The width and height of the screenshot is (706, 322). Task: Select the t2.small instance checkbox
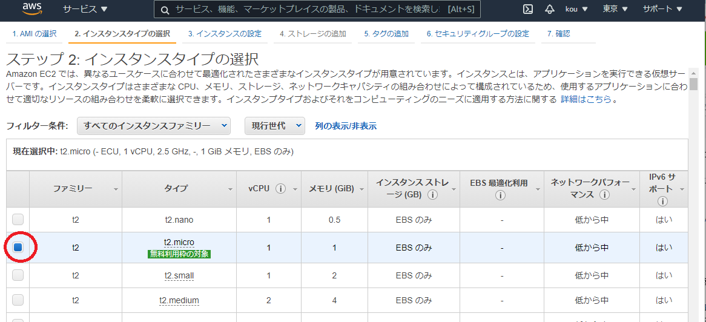click(x=18, y=275)
